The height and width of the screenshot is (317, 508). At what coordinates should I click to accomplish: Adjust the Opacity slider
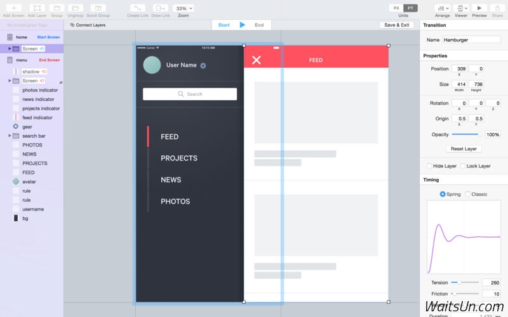(467, 134)
